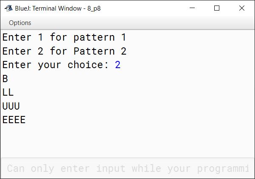
Task: Open the Options menu
Action: 20,23
